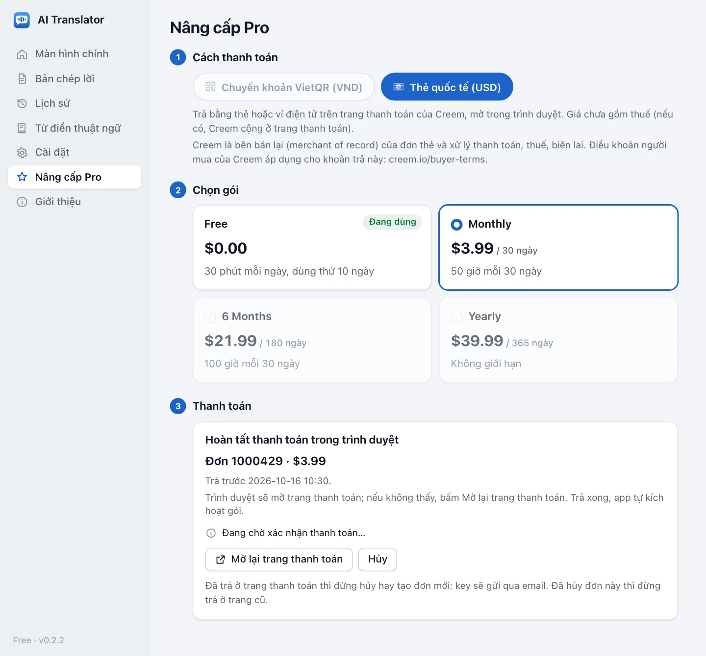
Task: Click the Hủy button to cancel order
Action: point(378,560)
